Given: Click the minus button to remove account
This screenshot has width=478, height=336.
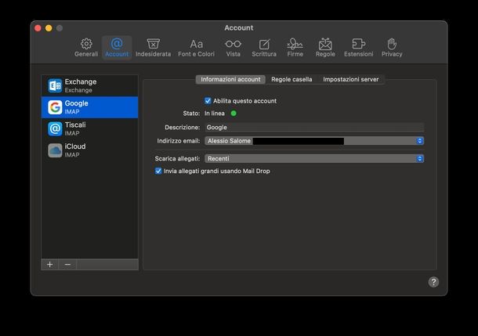Looking at the screenshot, I should (67, 265).
